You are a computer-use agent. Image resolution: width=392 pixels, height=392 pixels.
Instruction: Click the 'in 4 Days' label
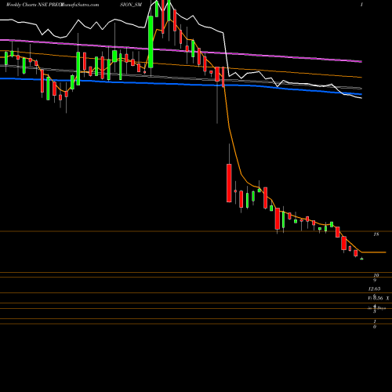pyautogui.click(x=376, y=308)
